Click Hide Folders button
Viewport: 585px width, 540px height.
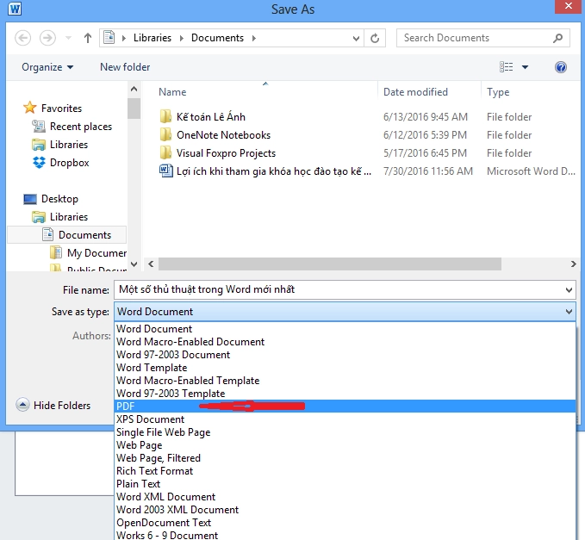point(53,406)
